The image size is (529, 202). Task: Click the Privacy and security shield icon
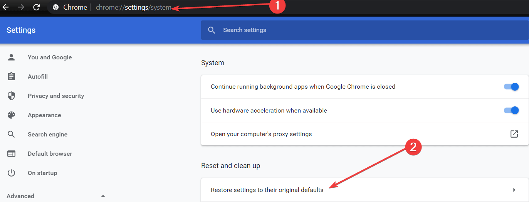tap(12, 96)
